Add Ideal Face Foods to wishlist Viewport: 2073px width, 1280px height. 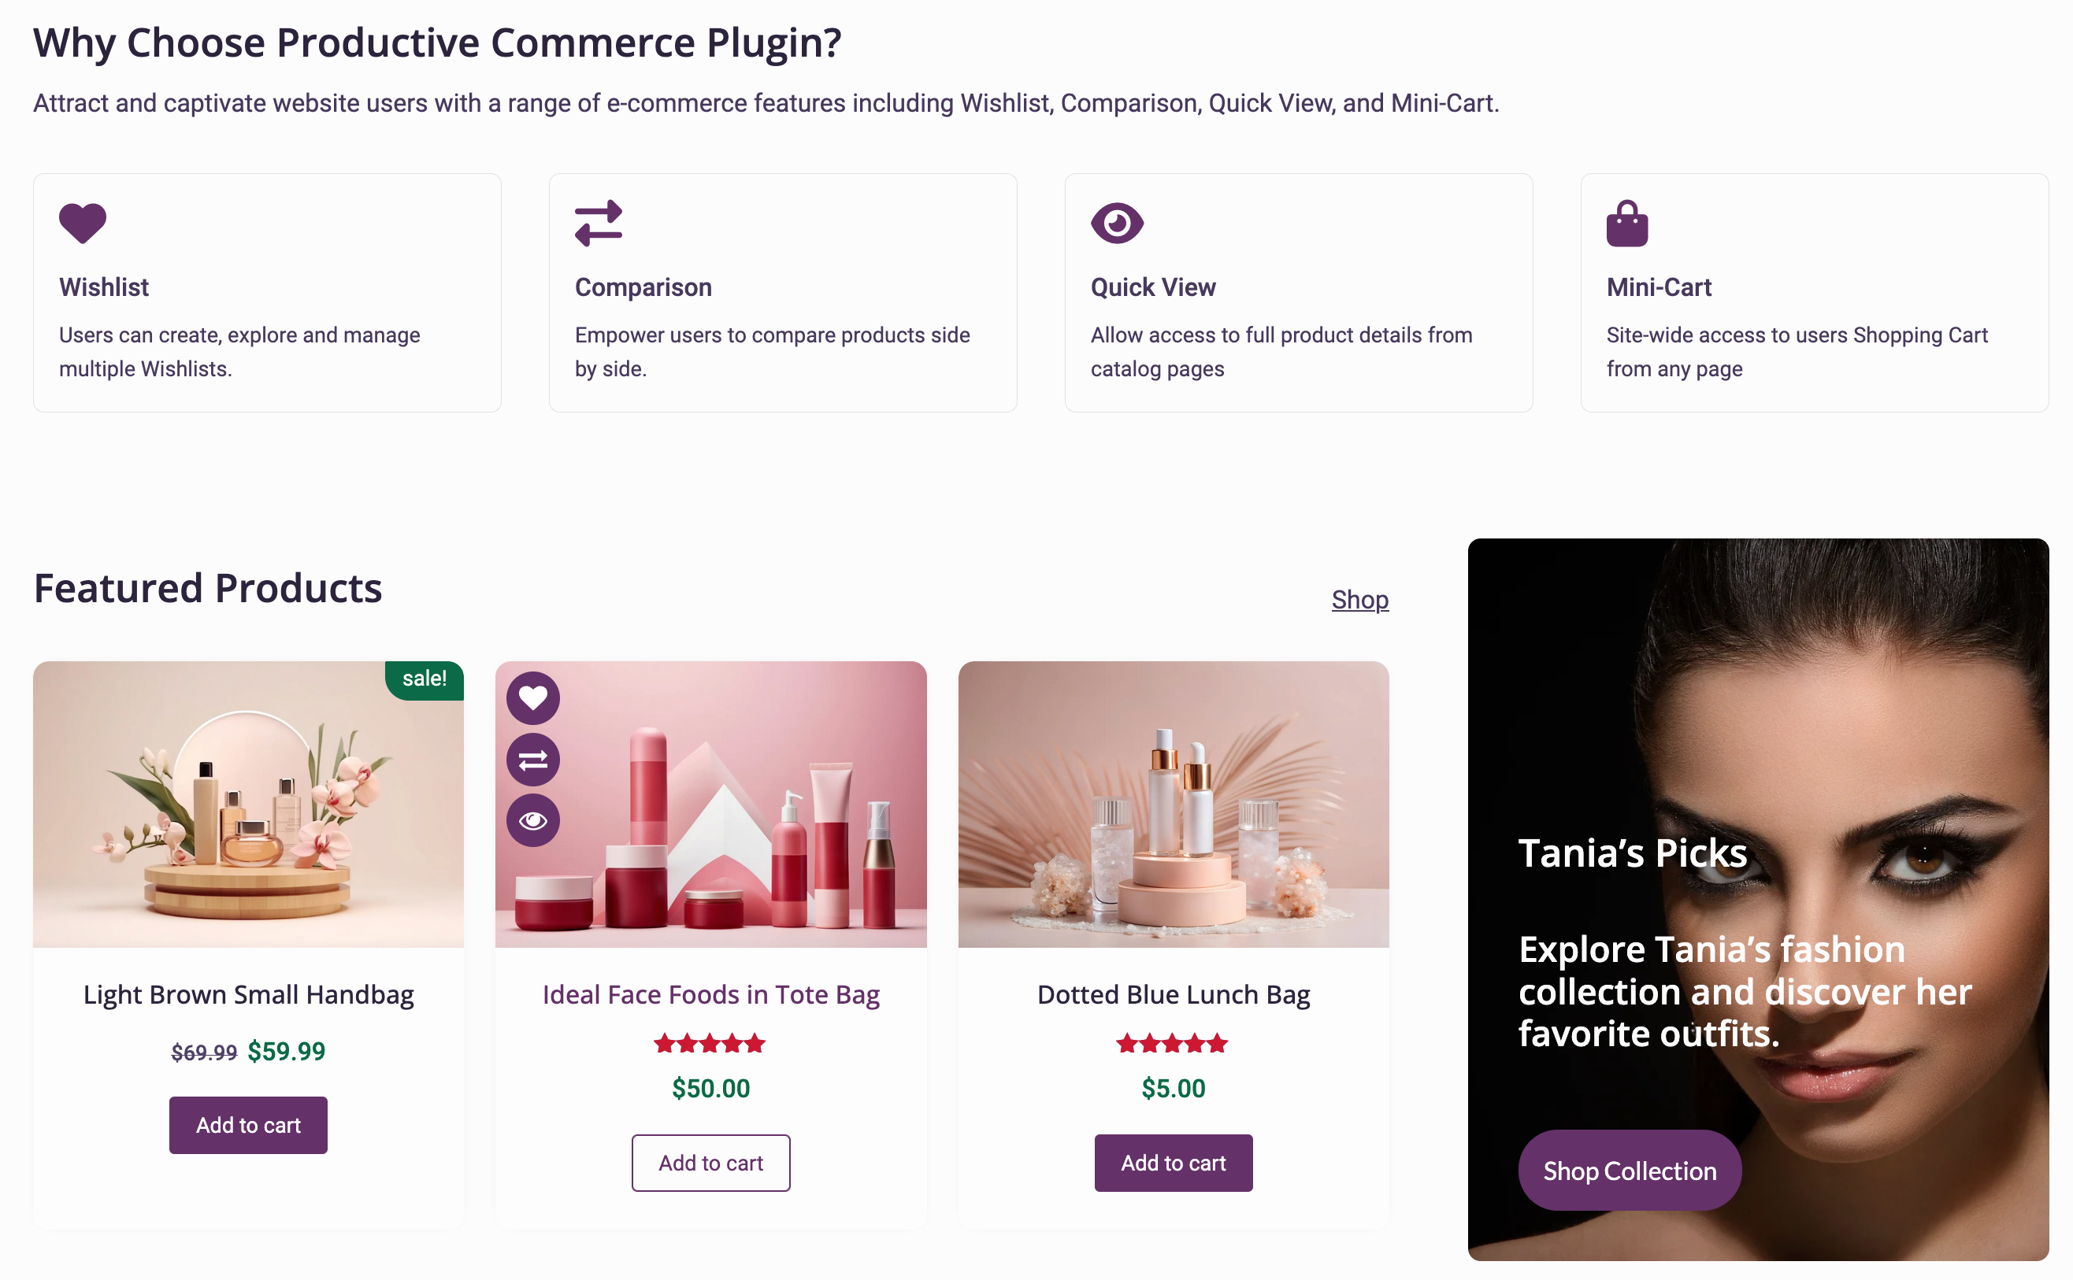point(532,698)
